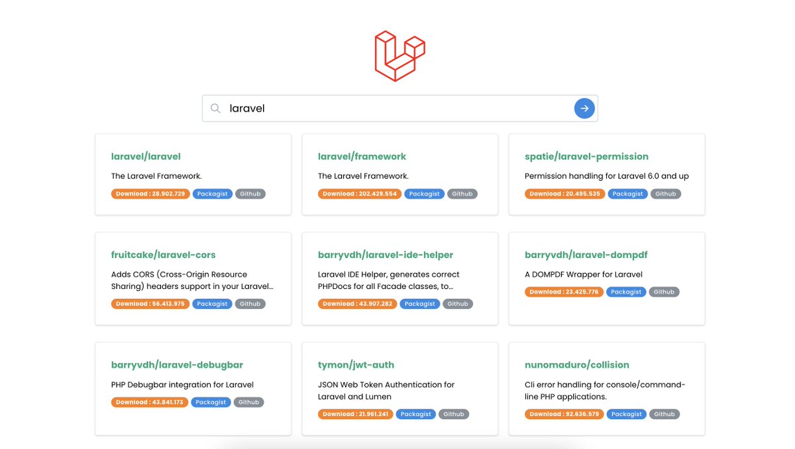The width and height of the screenshot is (795, 449).
Task: Click Github badge on laravel-dompdf card
Action: click(x=664, y=292)
